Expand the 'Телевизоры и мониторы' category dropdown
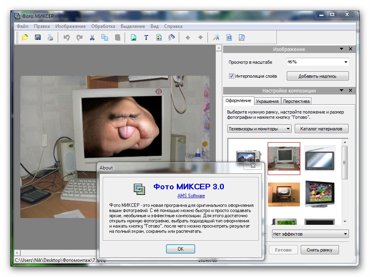This screenshot has height=277, width=370. tap(259, 129)
